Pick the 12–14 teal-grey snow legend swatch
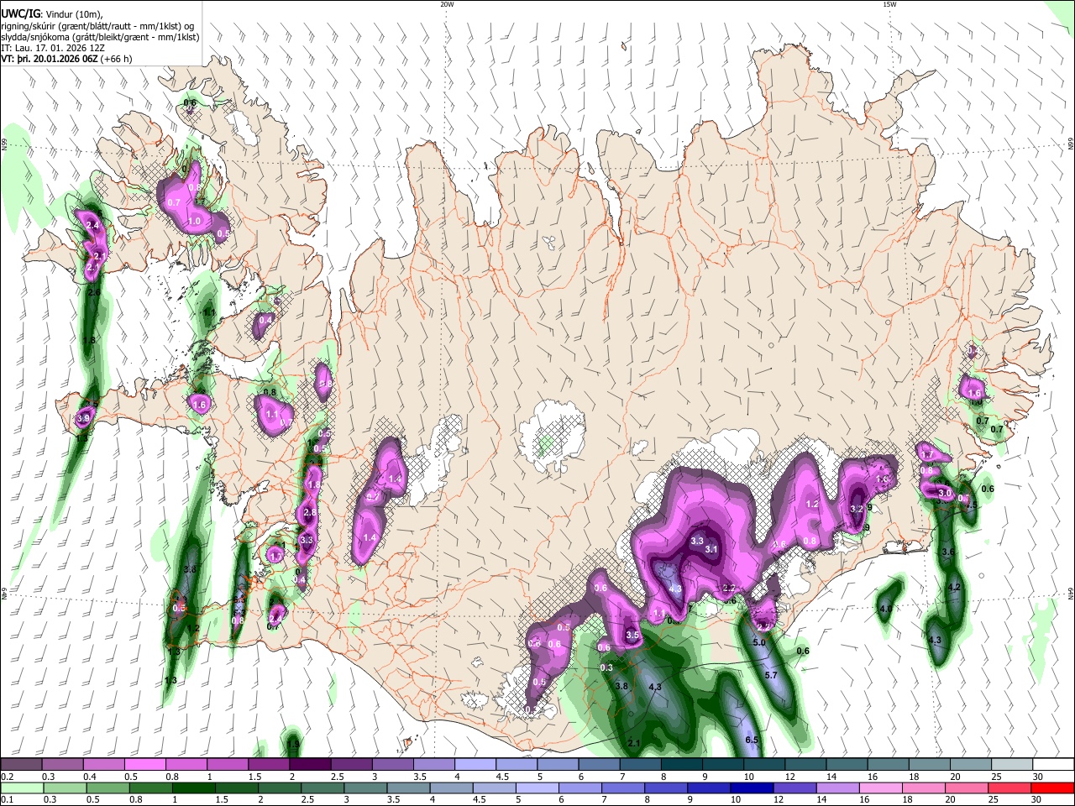 pos(806,764)
